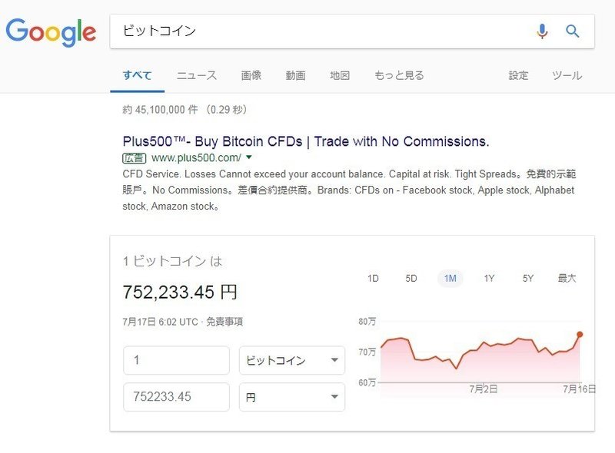
Task: Click the magnifying glass search icon
Action: pos(572,31)
